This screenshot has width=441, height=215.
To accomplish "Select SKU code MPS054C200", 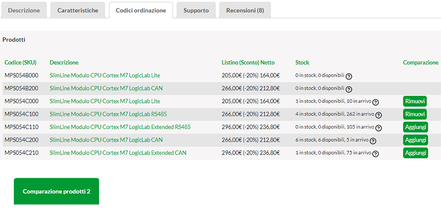I will 21,140.
